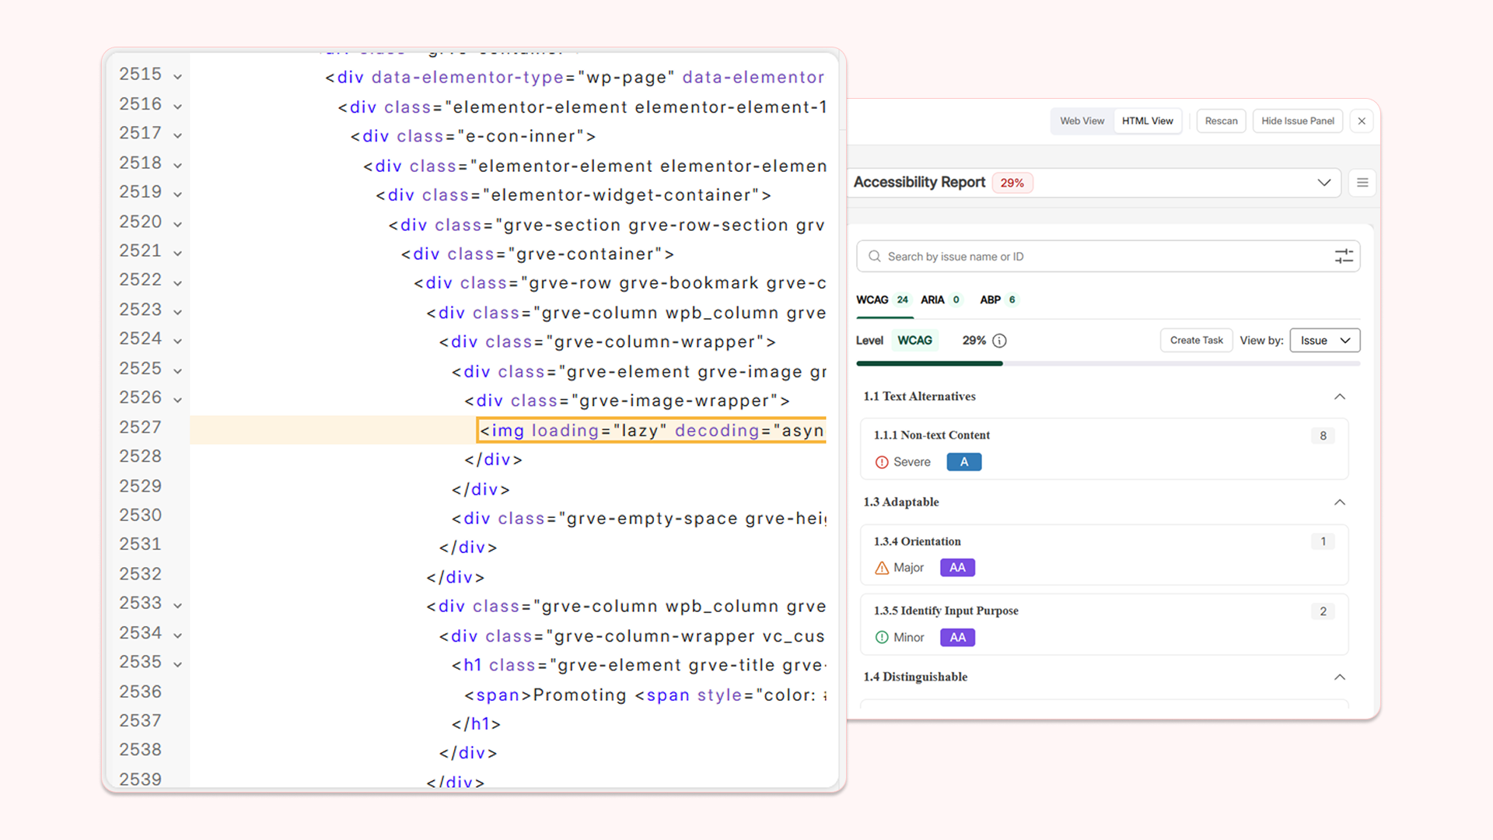This screenshot has width=1493, height=840.
Task: Collapse code at line 2515
Action: click(178, 76)
